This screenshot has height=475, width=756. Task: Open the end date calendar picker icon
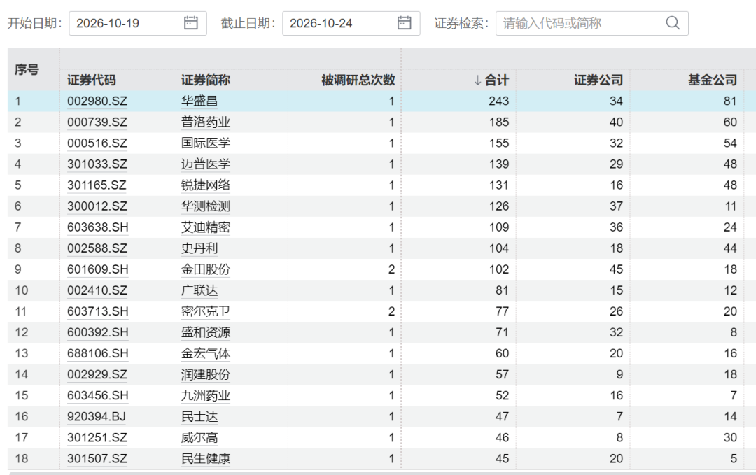404,22
